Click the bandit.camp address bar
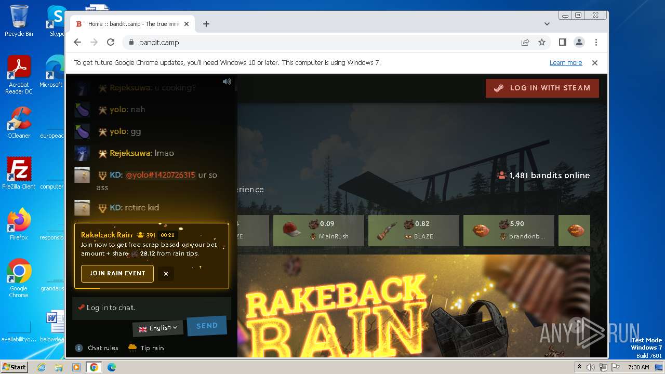Screen dimensions: 665x374 tap(322, 43)
